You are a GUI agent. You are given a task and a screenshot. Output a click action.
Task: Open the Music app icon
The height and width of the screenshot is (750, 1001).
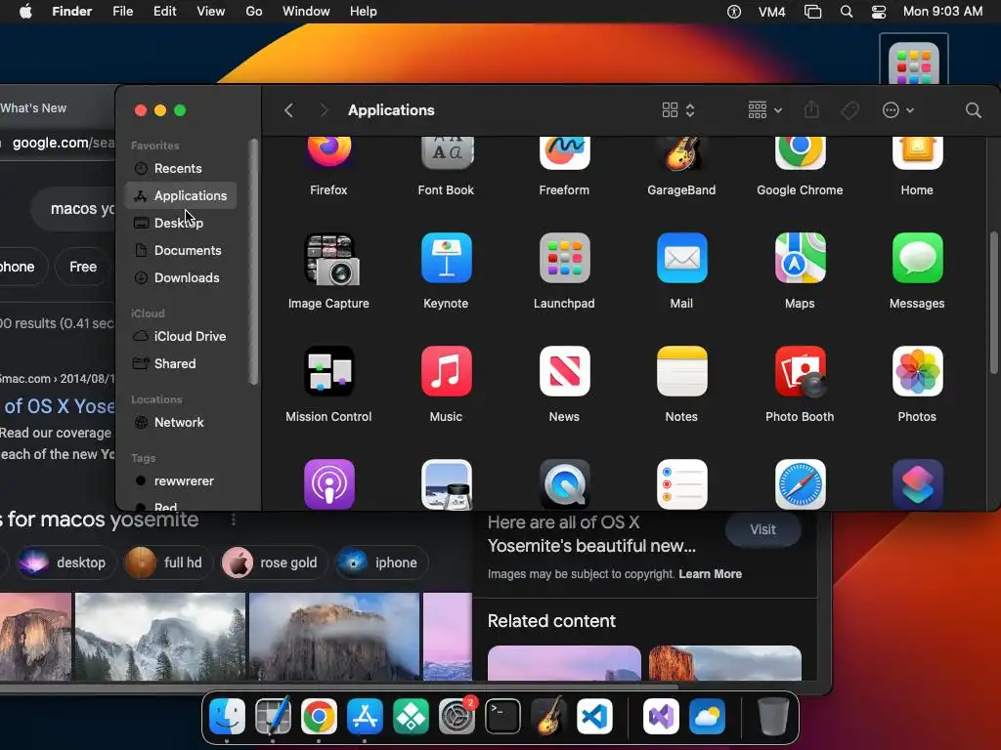click(446, 371)
